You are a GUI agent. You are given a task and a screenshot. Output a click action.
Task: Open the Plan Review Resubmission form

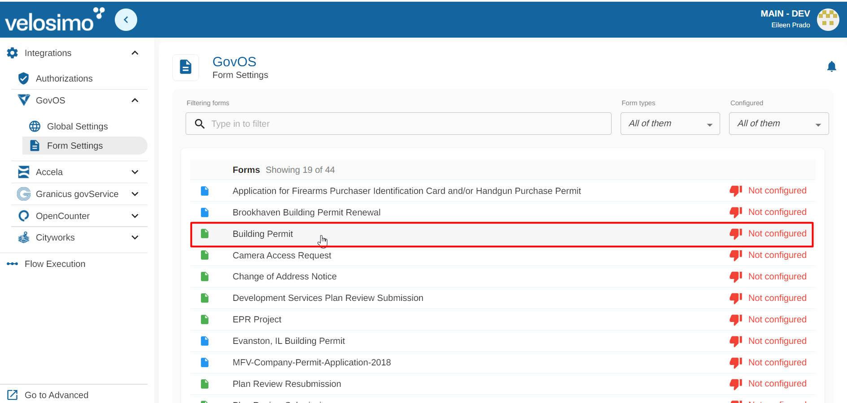pos(287,384)
